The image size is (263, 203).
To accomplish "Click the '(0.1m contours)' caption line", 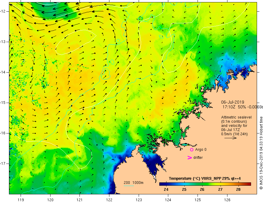I will pyautogui.click(x=234, y=122).
